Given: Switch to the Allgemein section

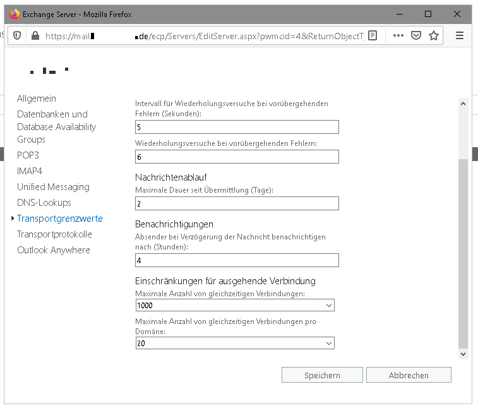Looking at the screenshot, I should pos(37,99).
